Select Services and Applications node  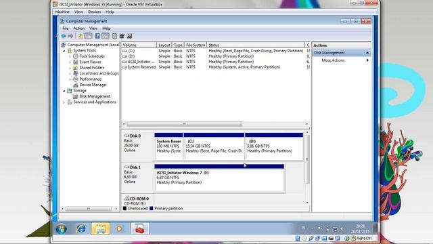pyautogui.click(x=95, y=102)
